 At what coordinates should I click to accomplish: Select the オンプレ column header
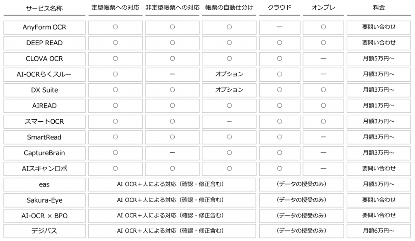click(x=323, y=8)
